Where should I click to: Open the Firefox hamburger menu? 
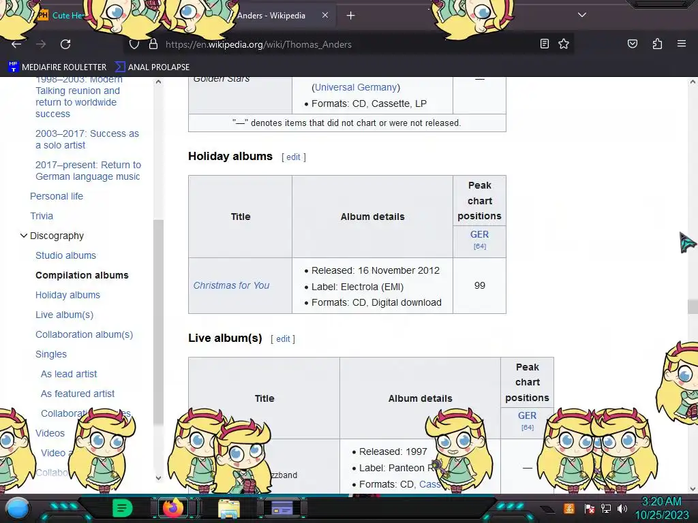coord(682,44)
